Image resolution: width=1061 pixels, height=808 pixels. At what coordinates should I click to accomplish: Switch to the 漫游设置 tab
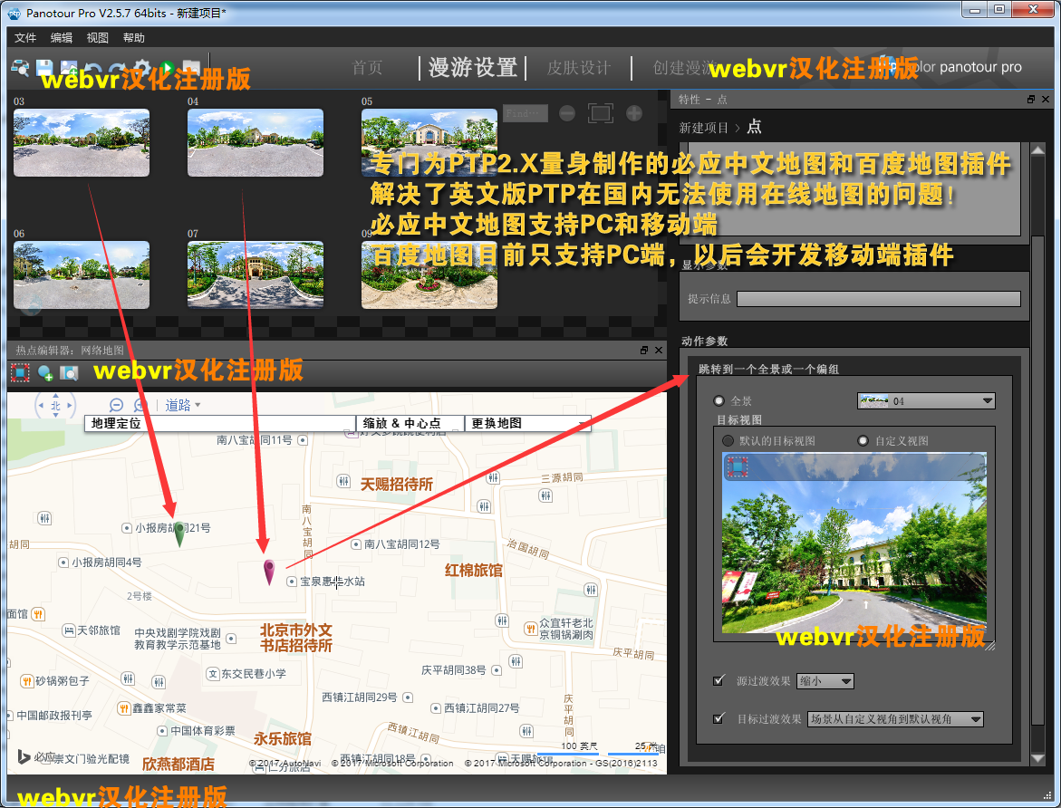[x=473, y=68]
